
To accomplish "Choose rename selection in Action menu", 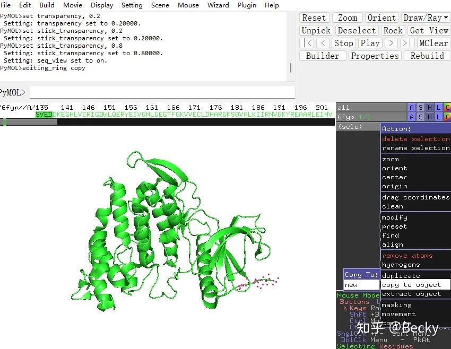I will [x=415, y=148].
